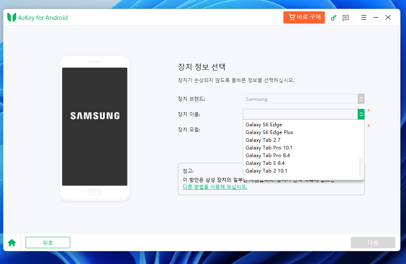Click the 4uKey for Android logo icon

12,17
